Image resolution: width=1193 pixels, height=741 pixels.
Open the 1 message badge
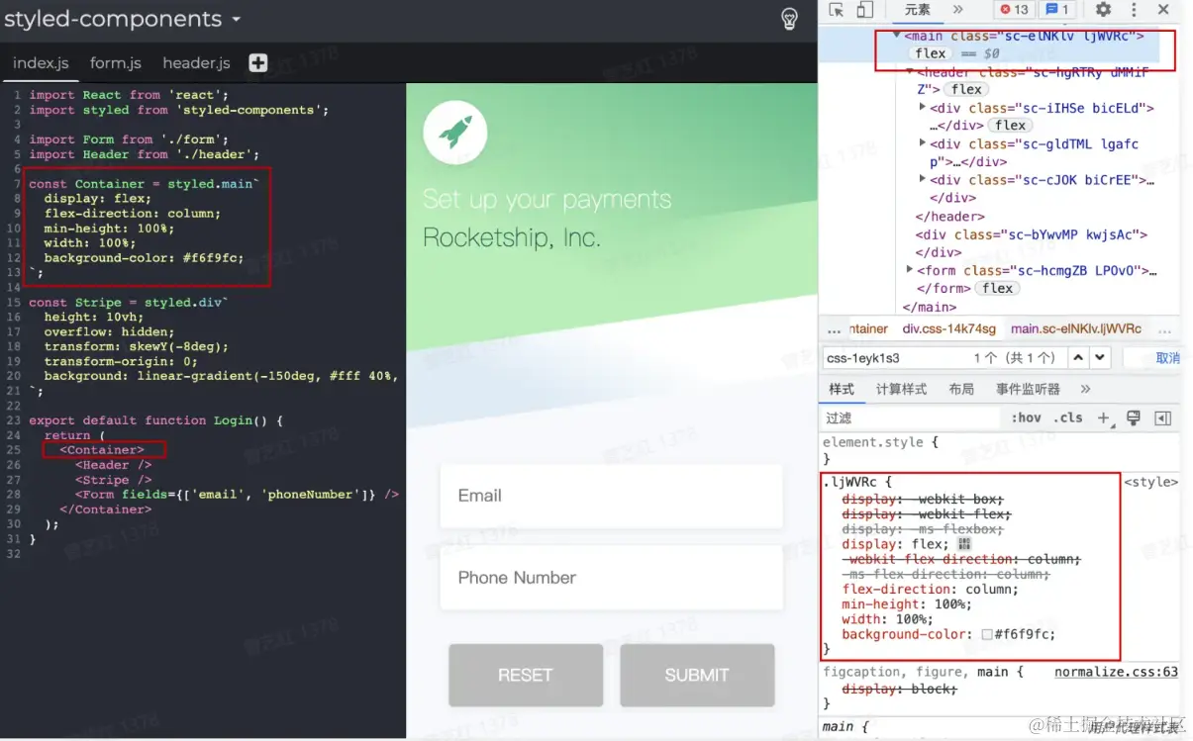(x=1057, y=10)
